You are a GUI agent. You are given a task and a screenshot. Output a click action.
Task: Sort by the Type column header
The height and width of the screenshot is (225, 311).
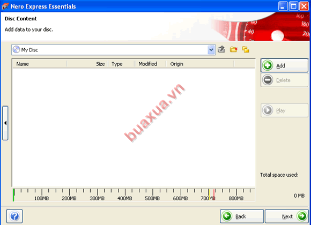point(121,64)
